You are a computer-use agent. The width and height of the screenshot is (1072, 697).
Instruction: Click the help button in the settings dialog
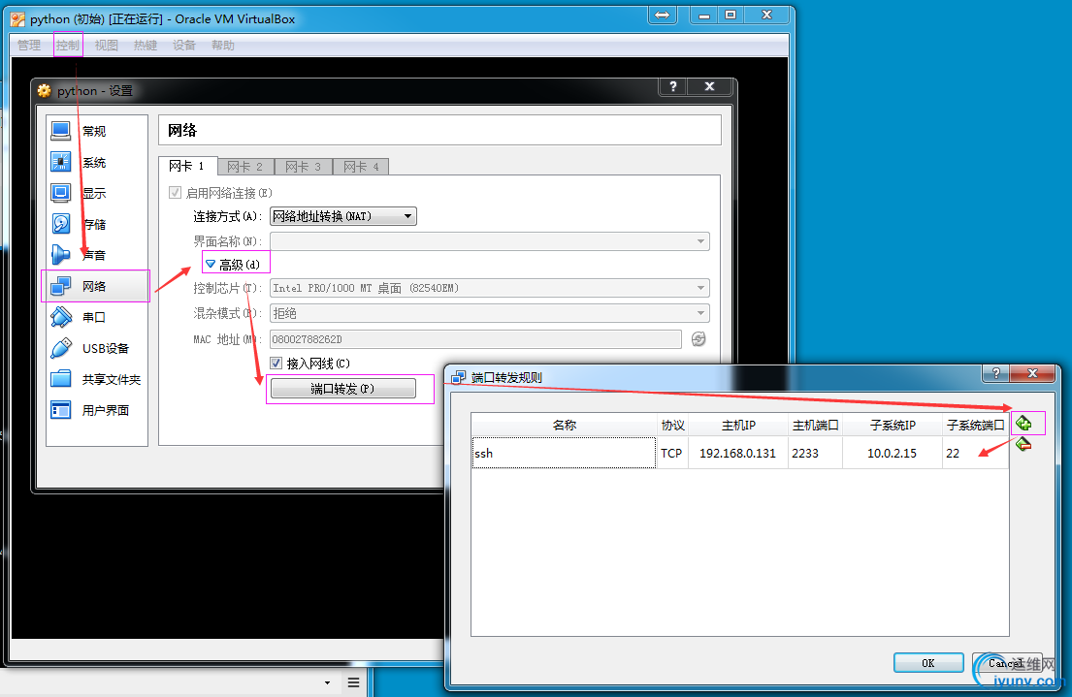click(x=673, y=86)
